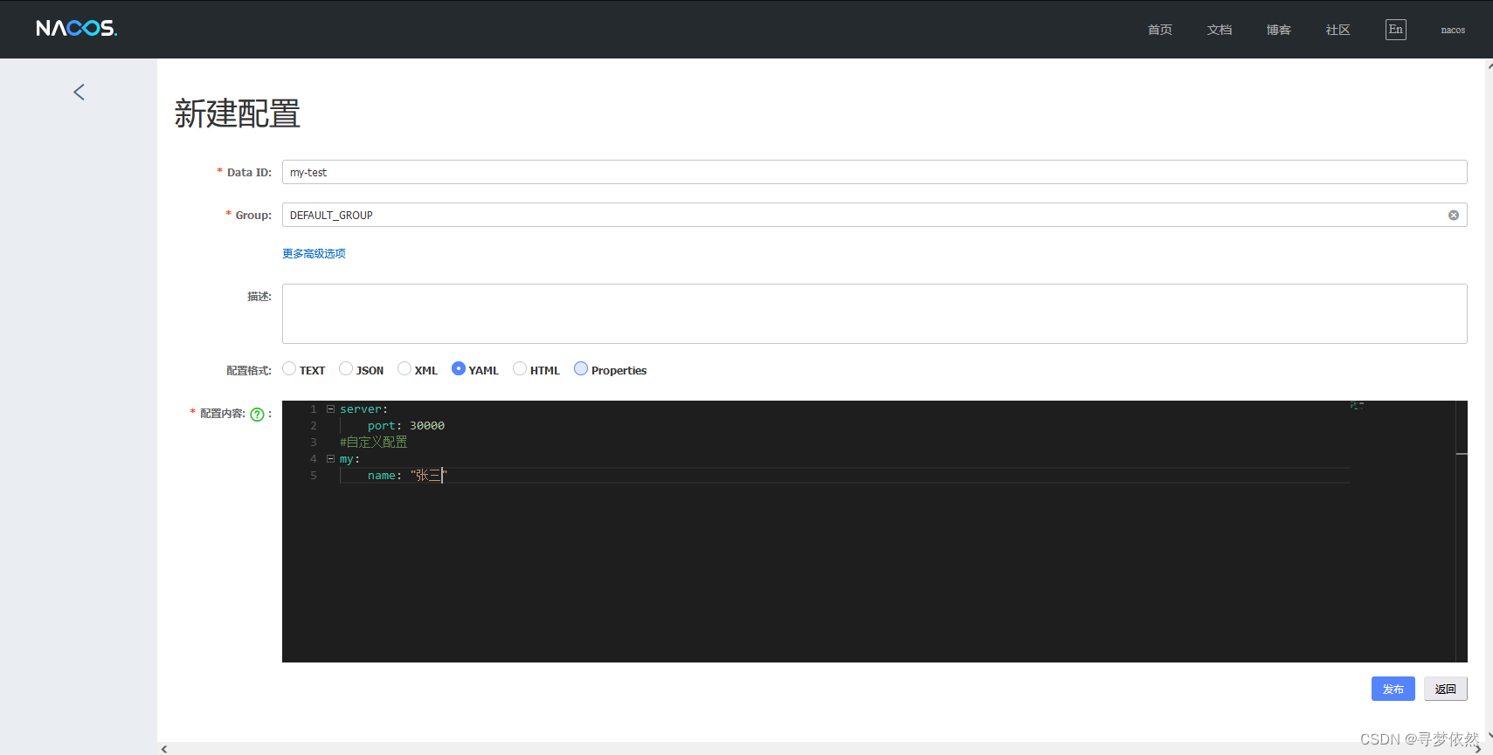Focus the Data ID input field
Viewport: 1493px width, 755px height.
tap(874, 172)
